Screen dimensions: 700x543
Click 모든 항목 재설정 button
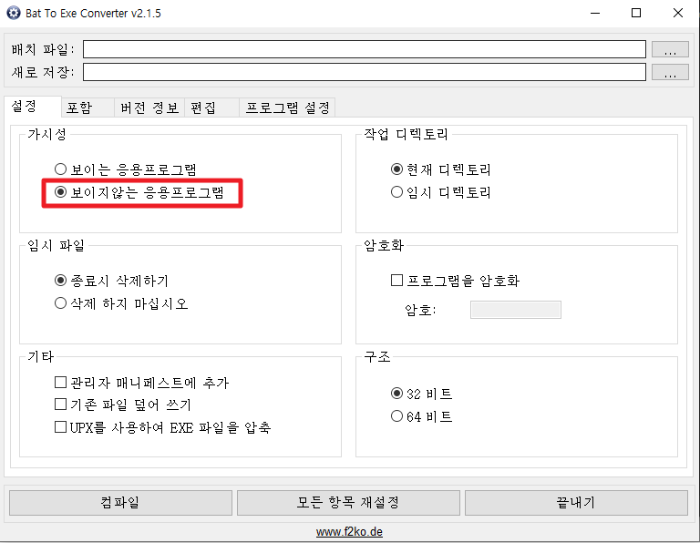coord(348,503)
